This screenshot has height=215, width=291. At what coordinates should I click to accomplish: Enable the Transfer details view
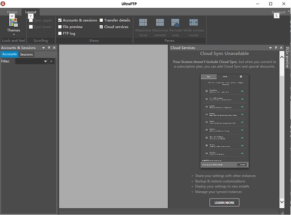(x=101, y=20)
